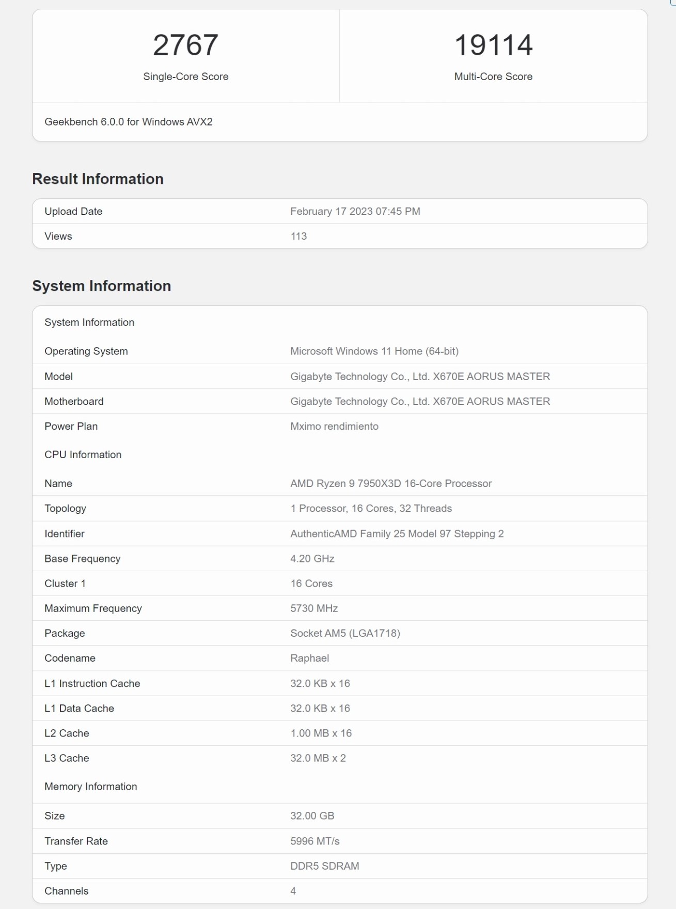This screenshot has width=676, height=909.
Task: Select the upload date February 17 2023 07:45 PM
Action: [x=355, y=211]
